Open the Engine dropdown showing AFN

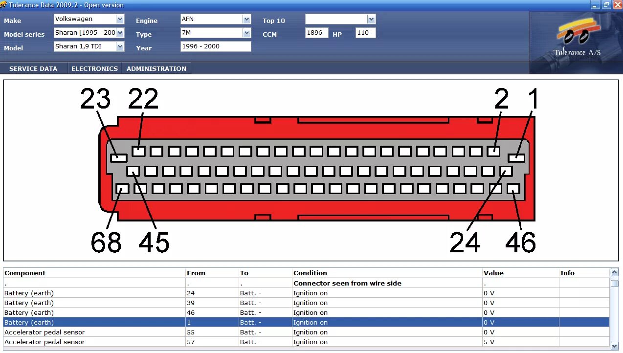click(x=246, y=19)
